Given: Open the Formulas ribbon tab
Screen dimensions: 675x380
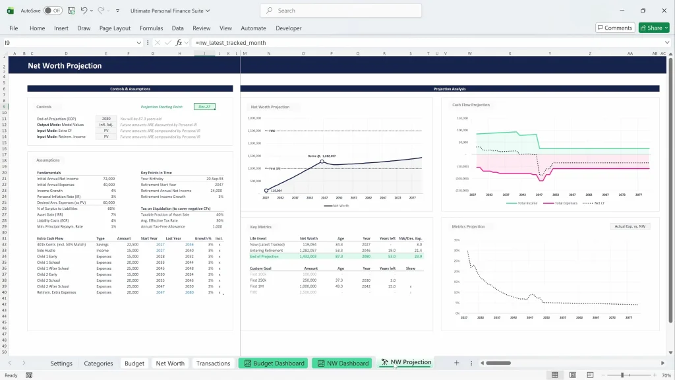Looking at the screenshot, I should [x=151, y=28].
